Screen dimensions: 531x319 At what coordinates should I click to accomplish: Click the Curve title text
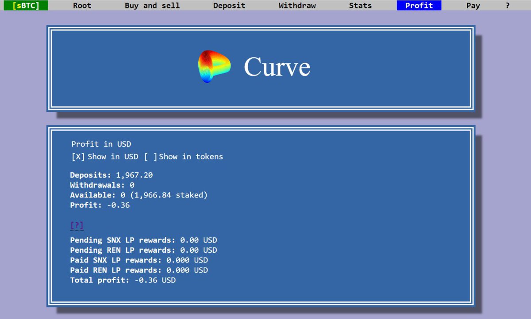[x=277, y=67]
